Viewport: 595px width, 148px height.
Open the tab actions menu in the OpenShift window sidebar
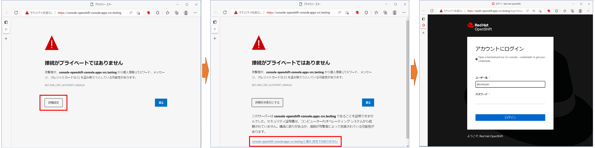tap(423, 19)
